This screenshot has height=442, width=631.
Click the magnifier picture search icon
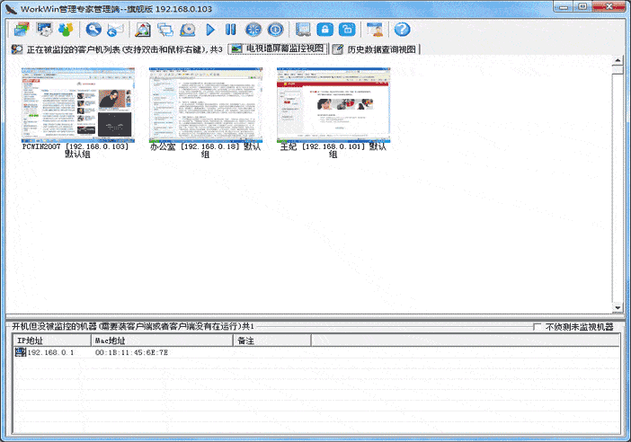(x=142, y=30)
